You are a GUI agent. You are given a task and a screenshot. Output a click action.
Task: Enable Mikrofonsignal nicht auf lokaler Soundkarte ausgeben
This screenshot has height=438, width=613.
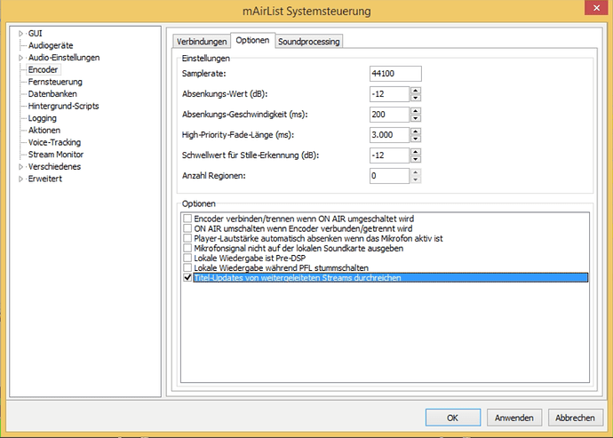[187, 248]
